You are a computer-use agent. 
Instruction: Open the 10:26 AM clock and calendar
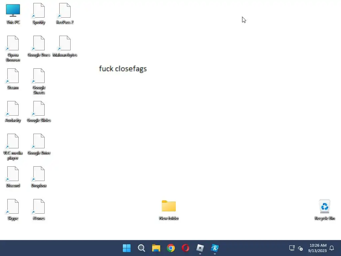(x=317, y=248)
